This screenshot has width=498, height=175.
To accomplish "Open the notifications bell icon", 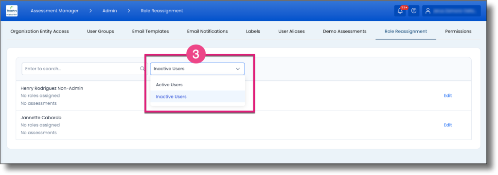I will pyautogui.click(x=400, y=11).
